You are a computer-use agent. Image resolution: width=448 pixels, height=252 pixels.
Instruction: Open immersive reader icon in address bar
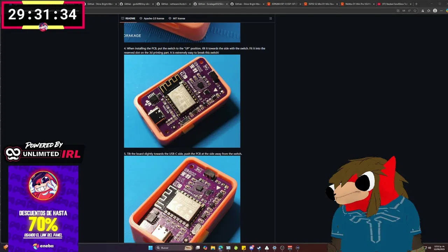[x=404, y=11]
